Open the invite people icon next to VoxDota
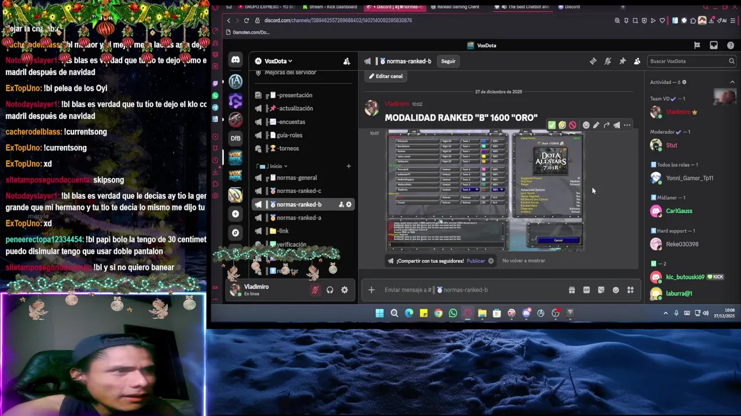The height and width of the screenshot is (416, 741). [346, 61]
